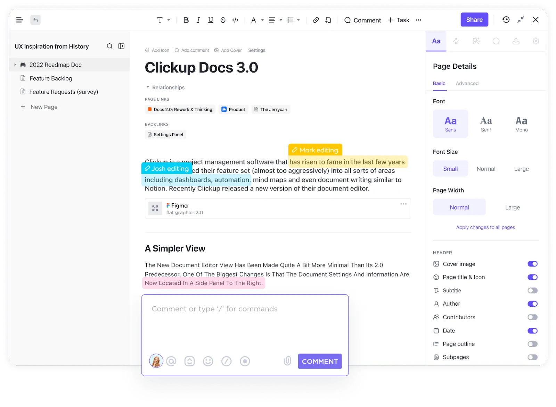Image resolution: width=556 pixels, height=407 pixels.
Task: Insert a hyperlink with link icon
Action: pyautogui.click(x=316, y=20)
